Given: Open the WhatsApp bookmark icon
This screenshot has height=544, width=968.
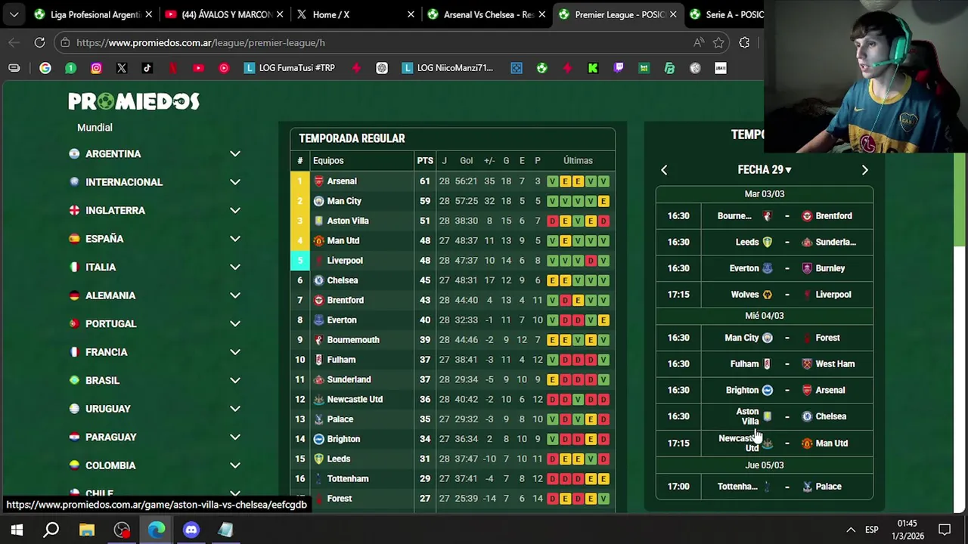Looking at the screenshot, I should point(70,68).
